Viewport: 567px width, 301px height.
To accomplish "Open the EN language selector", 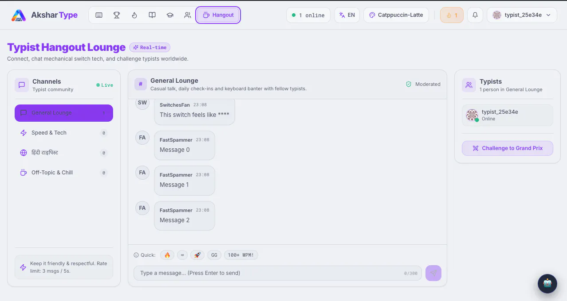I will pyautogui.click(x=347, y=15).
